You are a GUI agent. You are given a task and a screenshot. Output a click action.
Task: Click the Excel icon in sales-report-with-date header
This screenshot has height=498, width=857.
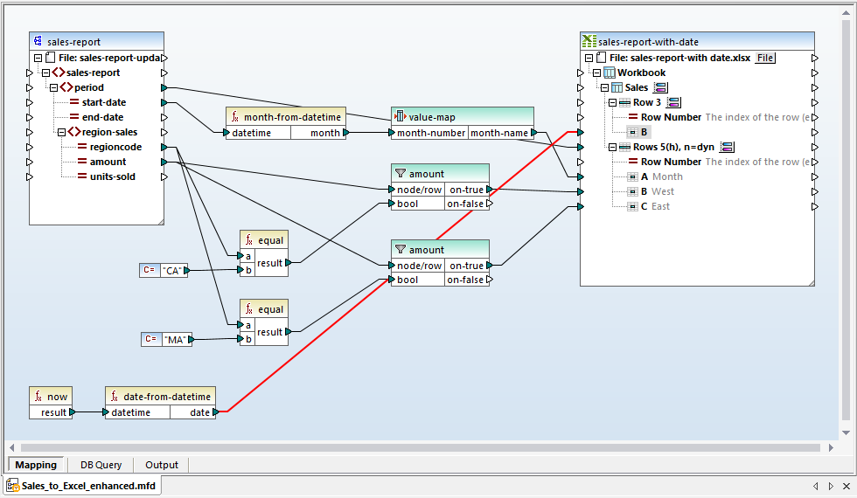pos(589,42)
